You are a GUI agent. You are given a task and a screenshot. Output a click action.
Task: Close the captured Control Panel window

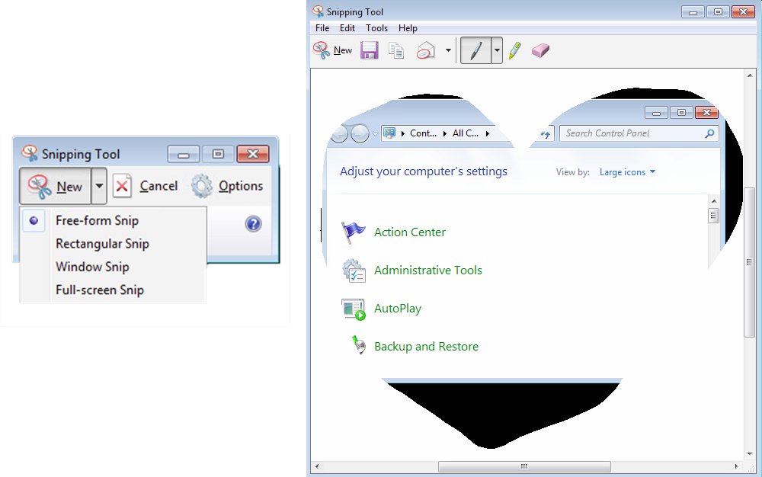coord(706,113)
